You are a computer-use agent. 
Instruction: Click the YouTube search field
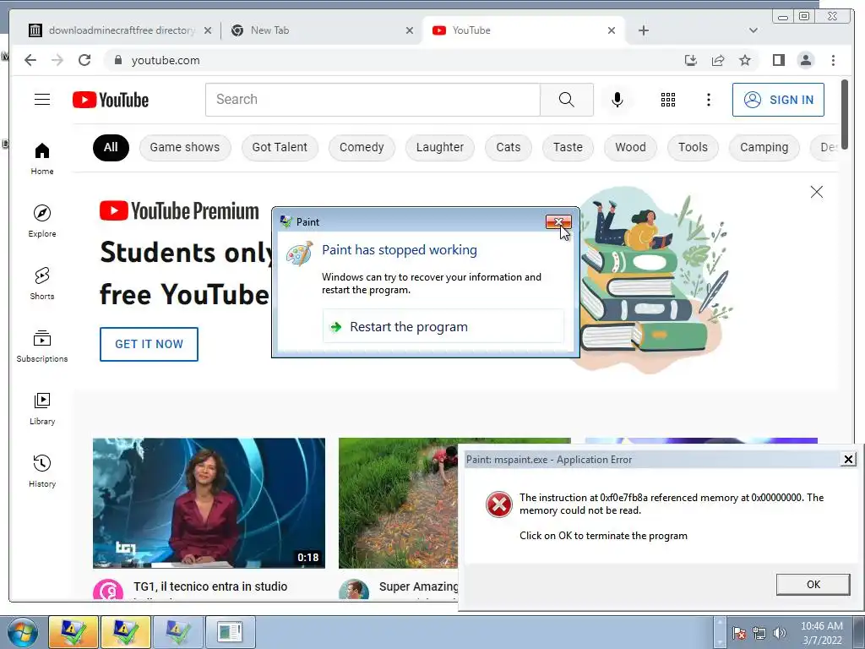coord(373,100)
